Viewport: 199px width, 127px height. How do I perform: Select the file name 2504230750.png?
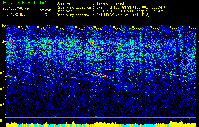[x=16, y=8]
